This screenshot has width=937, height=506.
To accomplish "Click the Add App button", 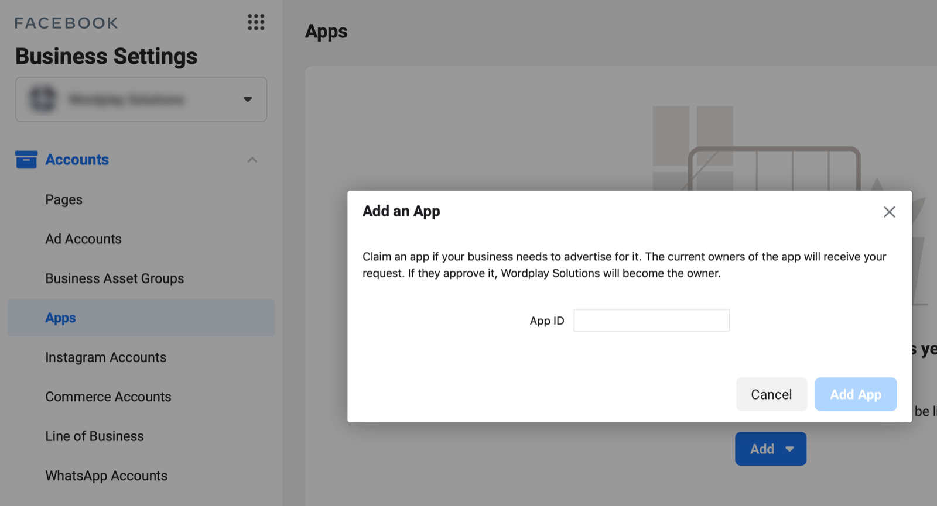I will 855,394.
